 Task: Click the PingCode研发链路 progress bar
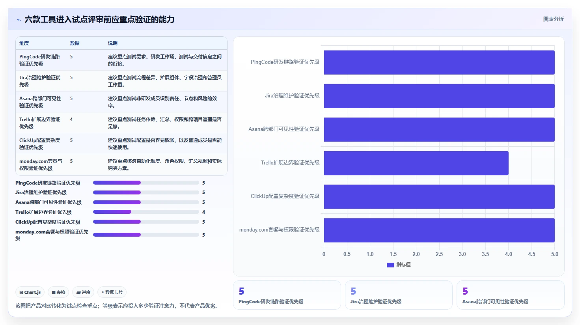(x=146, y=183)
